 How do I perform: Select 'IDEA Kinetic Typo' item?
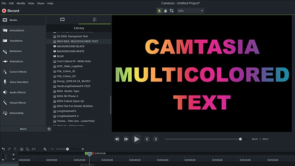[79, 91]
